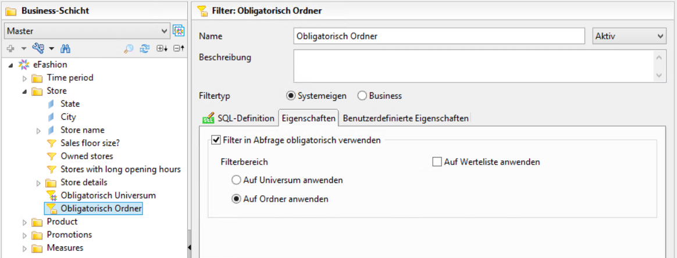Click the Store details folder icon
Image resolution: width=677 pixels, height=258 pixels.
[x=51, y=182]
